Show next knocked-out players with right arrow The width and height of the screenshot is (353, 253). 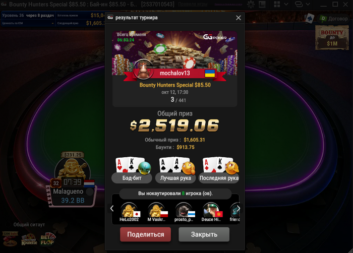(x=238, y=209)
